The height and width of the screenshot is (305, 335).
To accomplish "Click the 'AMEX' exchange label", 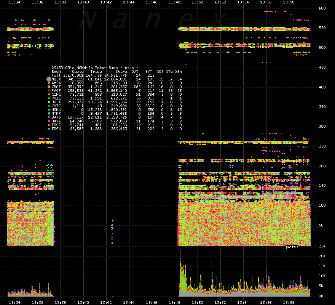I will (x=56, y=83).
